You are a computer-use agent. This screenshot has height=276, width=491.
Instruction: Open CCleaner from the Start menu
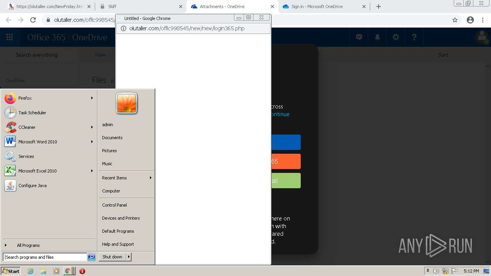point(49,127)
